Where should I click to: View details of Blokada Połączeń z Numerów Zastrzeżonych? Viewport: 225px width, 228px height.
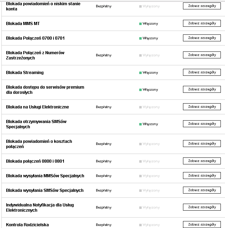pos(202,55)
